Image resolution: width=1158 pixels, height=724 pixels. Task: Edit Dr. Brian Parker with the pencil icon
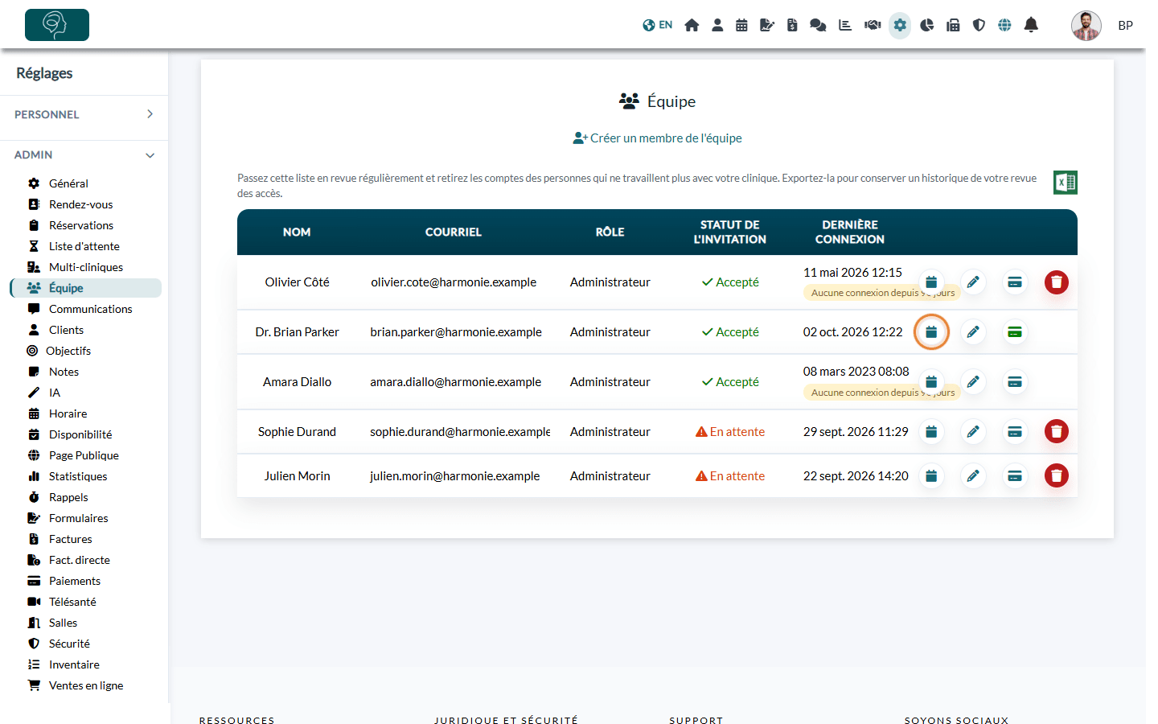pyautogui.click(x=973, y=332)
